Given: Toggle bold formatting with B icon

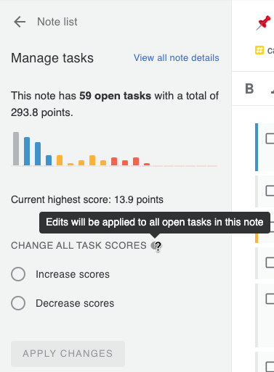Looking at the screenshot, I should point(249,88).
